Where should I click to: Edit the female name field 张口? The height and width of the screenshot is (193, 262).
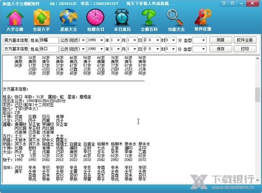point(48,49)
